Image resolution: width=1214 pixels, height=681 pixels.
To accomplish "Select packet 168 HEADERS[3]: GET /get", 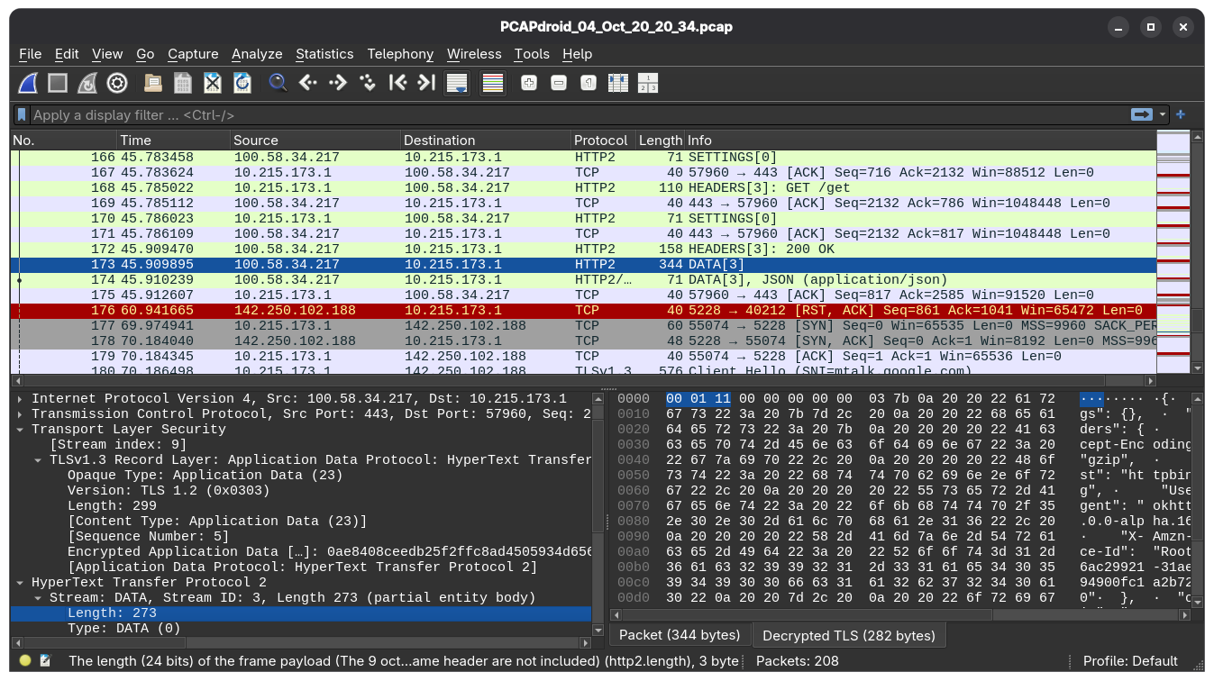I will [x=583, y=188].
